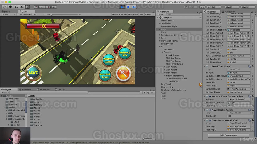
Task: Click the lock icon on Inspector panel
Action: (x=252, y=12)
